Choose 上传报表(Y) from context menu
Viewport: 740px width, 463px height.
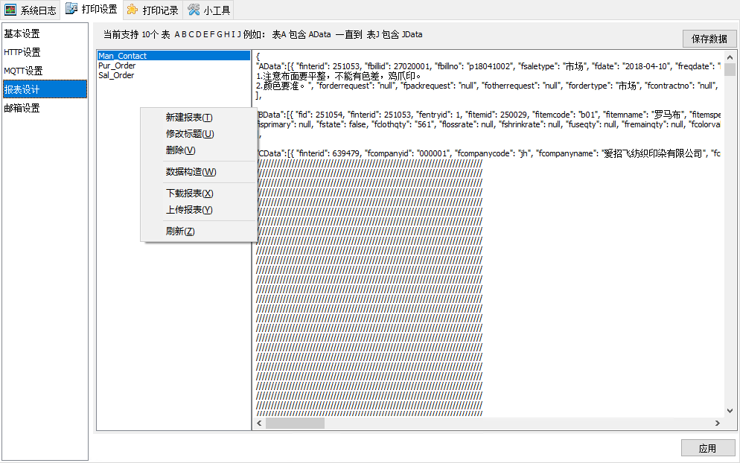coord(199,210)
